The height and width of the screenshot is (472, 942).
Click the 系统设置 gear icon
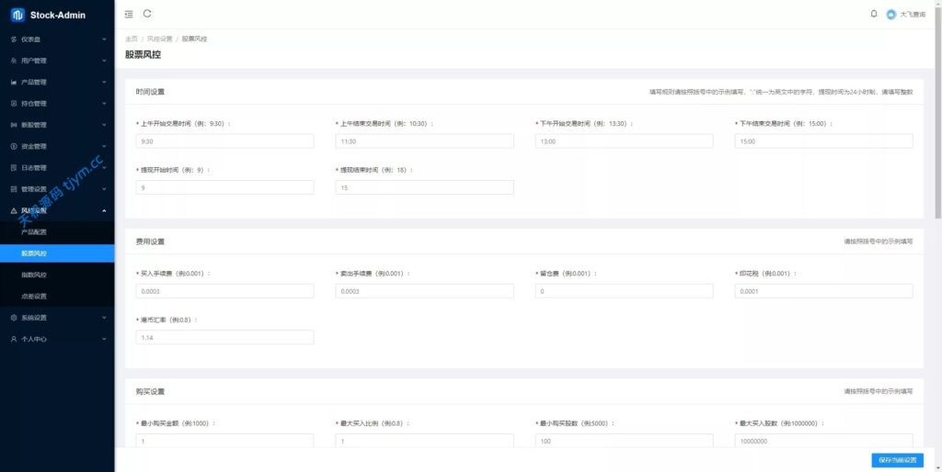coord(14,318)
